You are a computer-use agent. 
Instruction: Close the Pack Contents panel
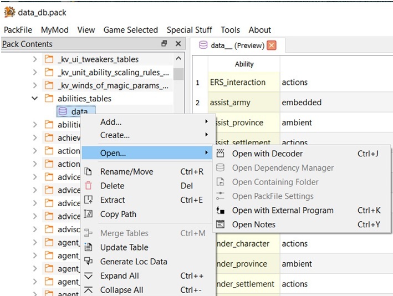point(178,44)
